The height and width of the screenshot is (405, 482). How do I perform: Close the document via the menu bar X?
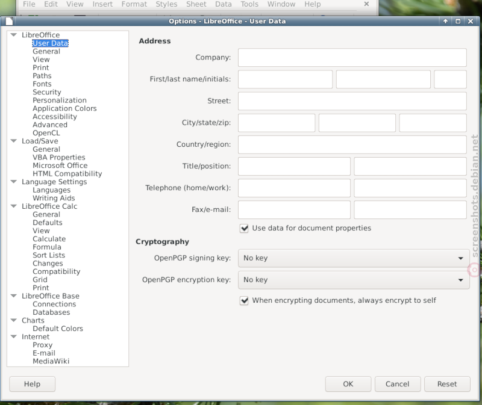pos(366,4)
